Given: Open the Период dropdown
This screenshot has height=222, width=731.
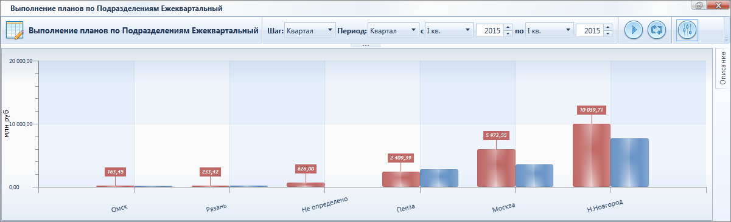Looking at the screenshot, I should (x=393, y=30).
